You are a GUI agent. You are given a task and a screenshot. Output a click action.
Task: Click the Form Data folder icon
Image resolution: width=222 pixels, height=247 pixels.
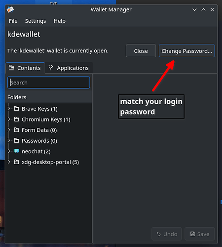pos(16,130)
